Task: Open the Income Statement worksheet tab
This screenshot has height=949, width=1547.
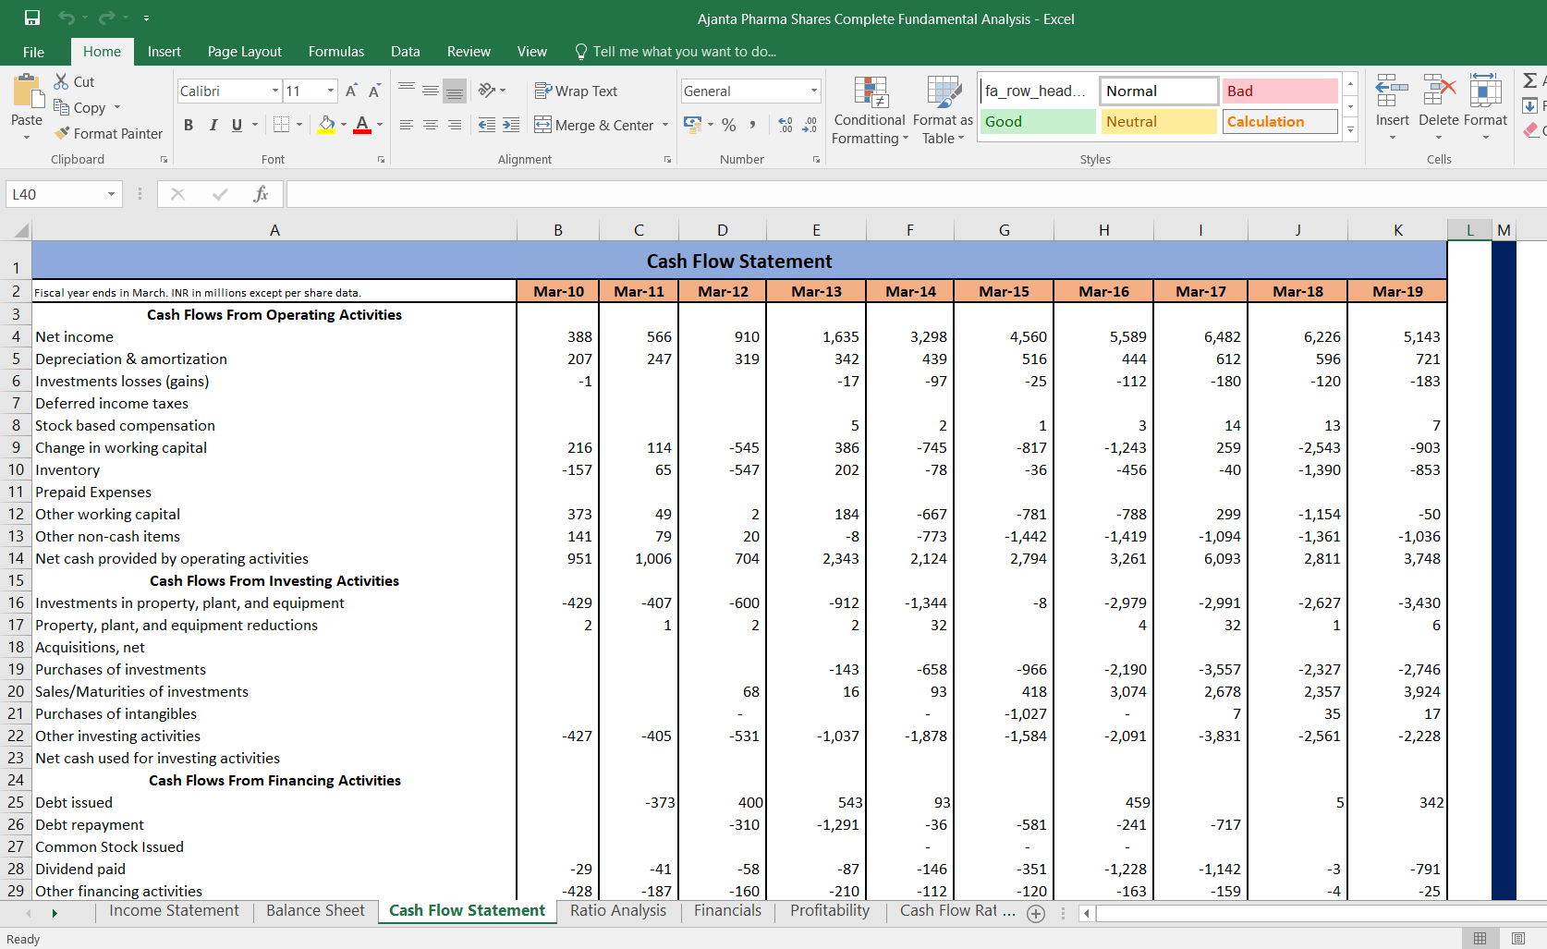Action: pos(174,910)
